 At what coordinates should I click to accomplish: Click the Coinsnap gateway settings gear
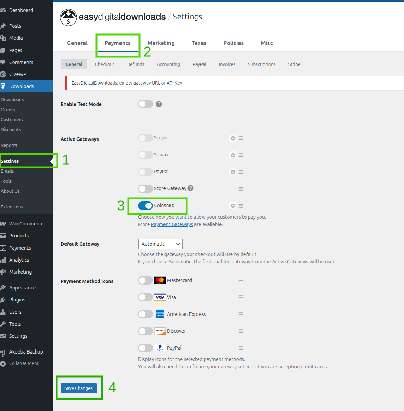coord(232,206)
